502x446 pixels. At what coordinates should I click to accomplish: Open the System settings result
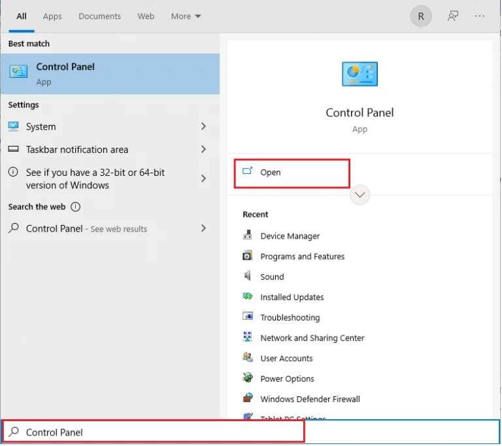[x=110, y=127]
